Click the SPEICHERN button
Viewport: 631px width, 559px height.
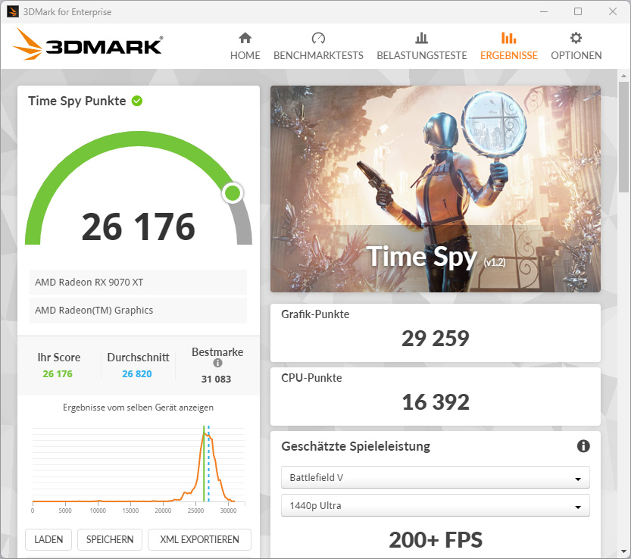click(x=110, y=539)
